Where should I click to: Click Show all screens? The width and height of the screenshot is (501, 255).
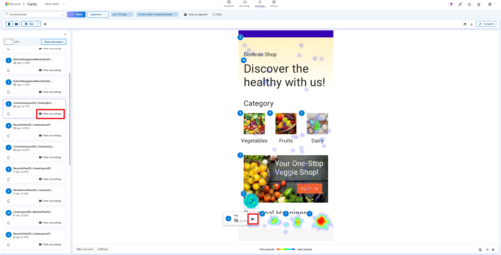[54, 42]
